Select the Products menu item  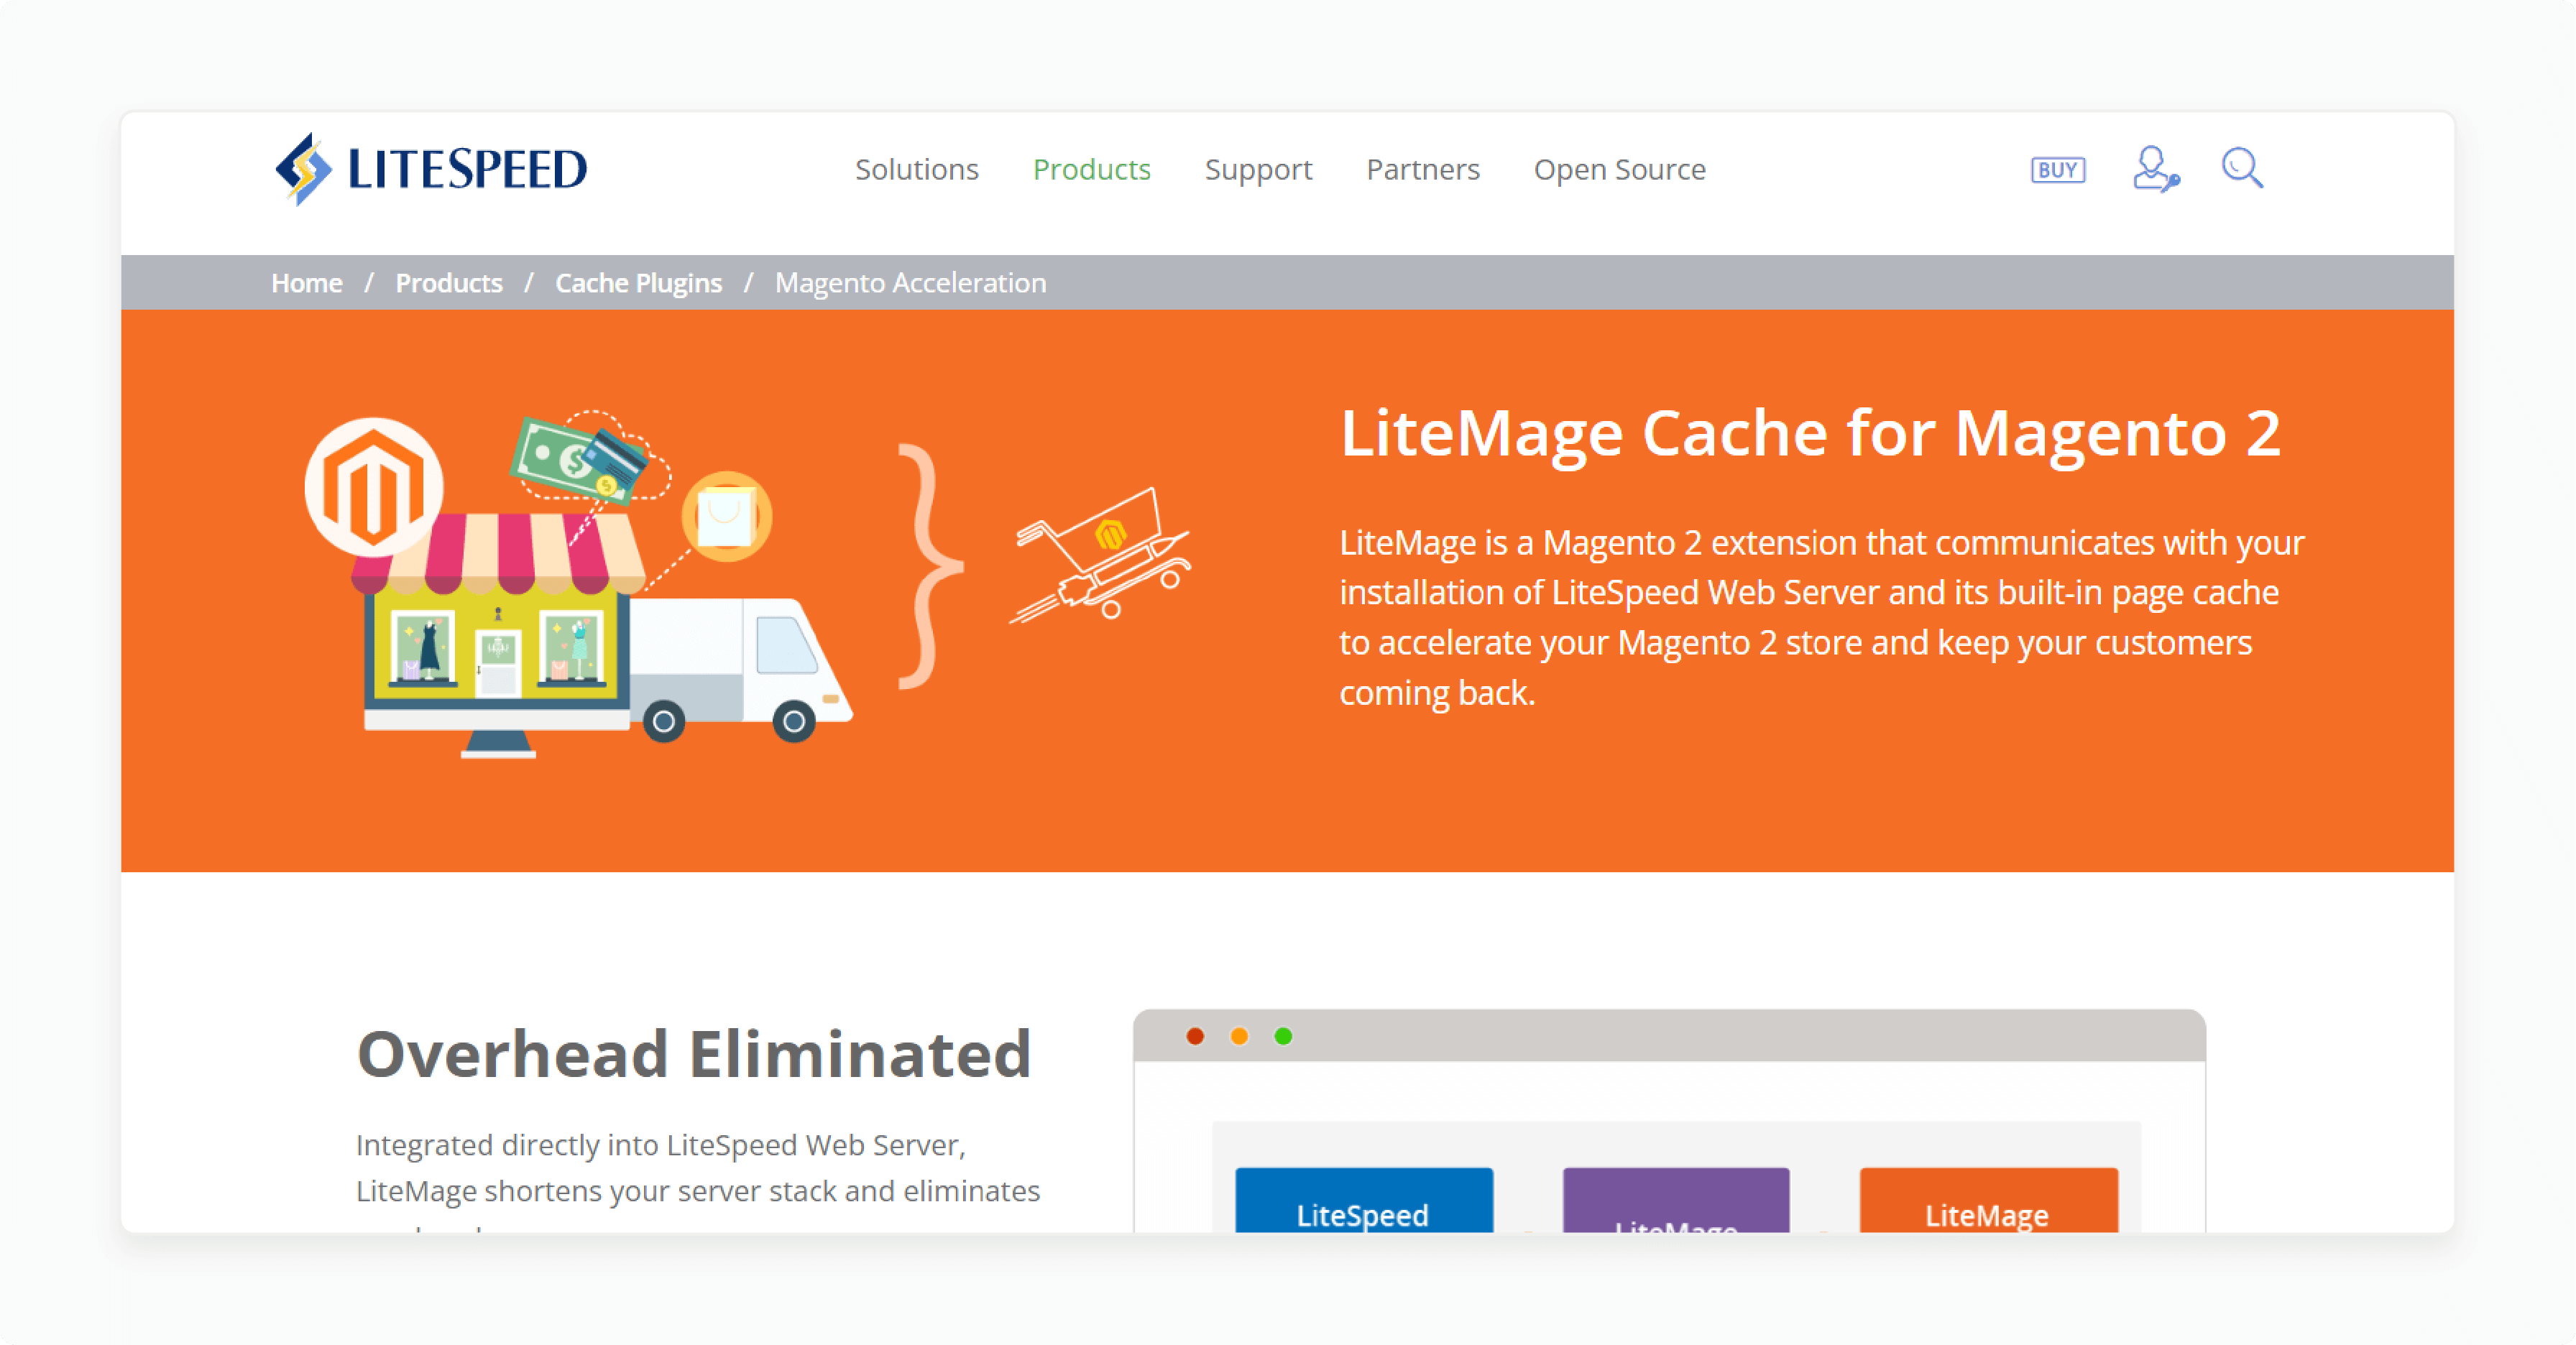click(x=1092, y=169)
